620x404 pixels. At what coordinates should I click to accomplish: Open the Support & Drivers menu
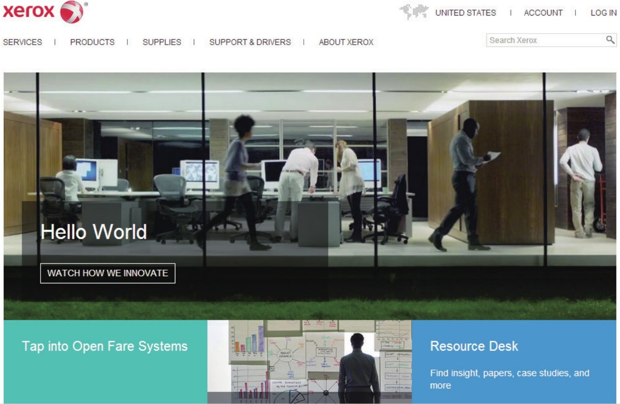(x=250, y=42)
